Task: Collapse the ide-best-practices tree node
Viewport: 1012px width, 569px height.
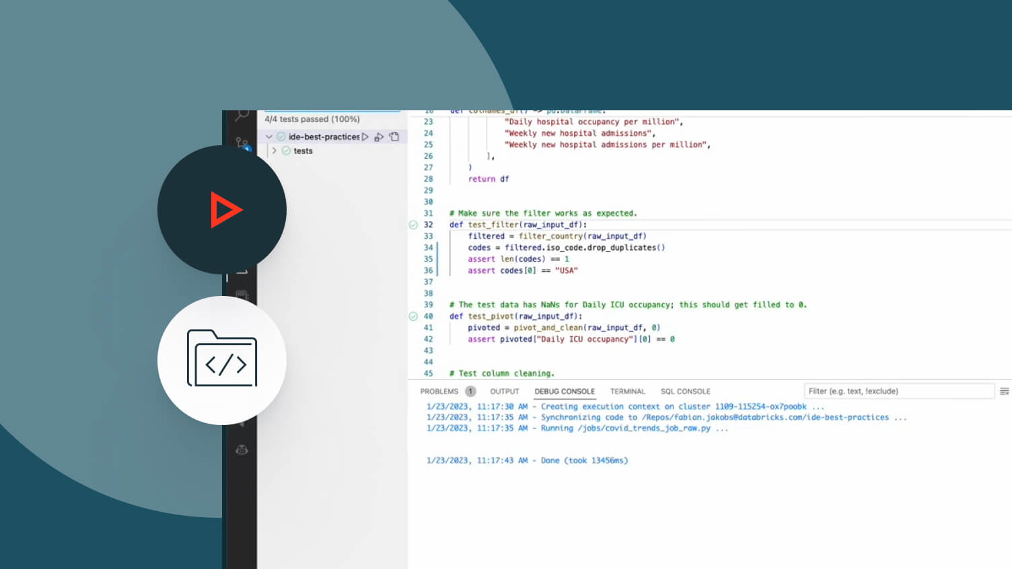Action: click(269, 137)
